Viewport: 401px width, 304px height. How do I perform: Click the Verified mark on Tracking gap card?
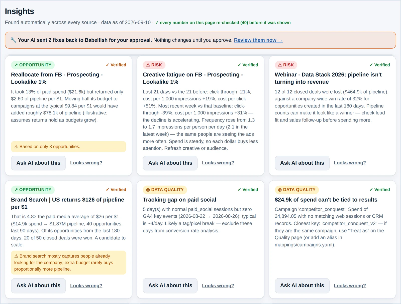248,190
